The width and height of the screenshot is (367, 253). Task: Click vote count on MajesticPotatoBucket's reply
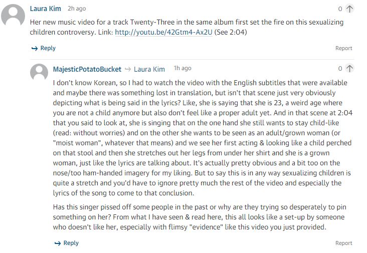(340, 69)
